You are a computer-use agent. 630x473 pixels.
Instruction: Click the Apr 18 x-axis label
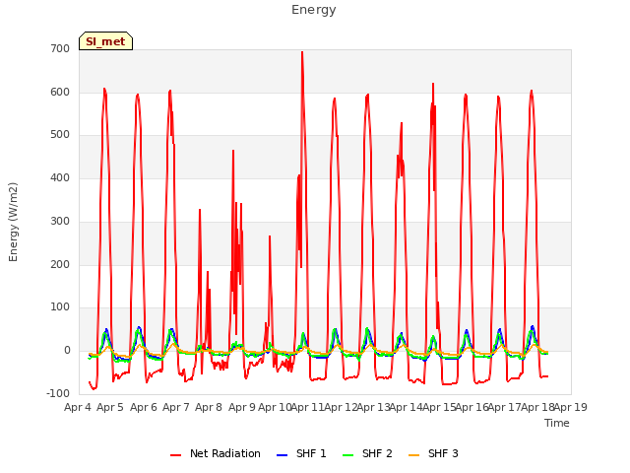click(x=538, y=407)
